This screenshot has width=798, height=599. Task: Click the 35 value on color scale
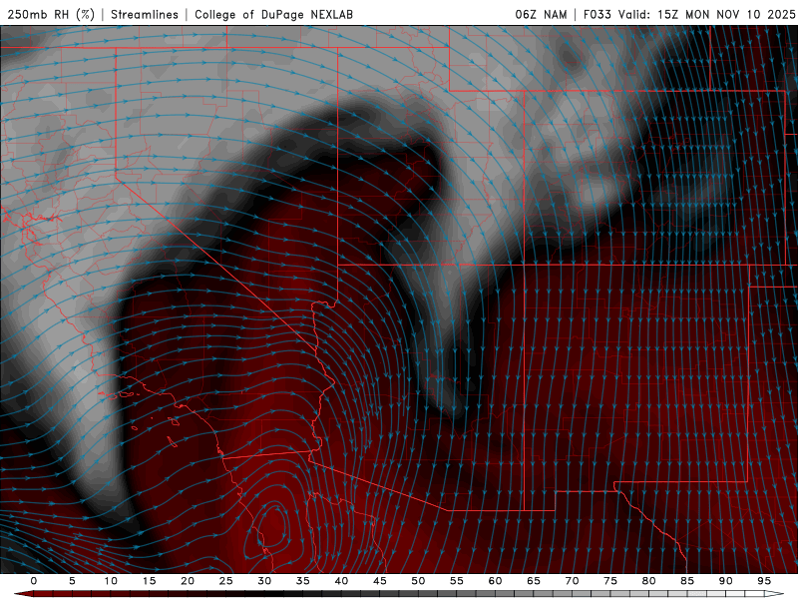(302, 581)
